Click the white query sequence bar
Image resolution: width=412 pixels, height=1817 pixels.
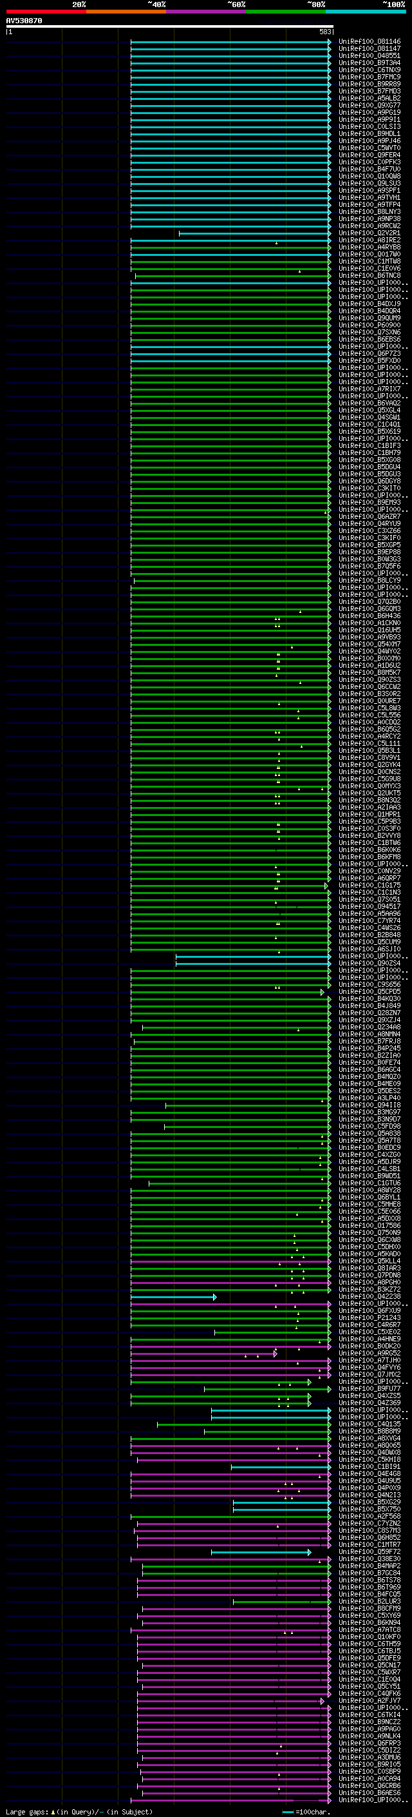point(170,26)
